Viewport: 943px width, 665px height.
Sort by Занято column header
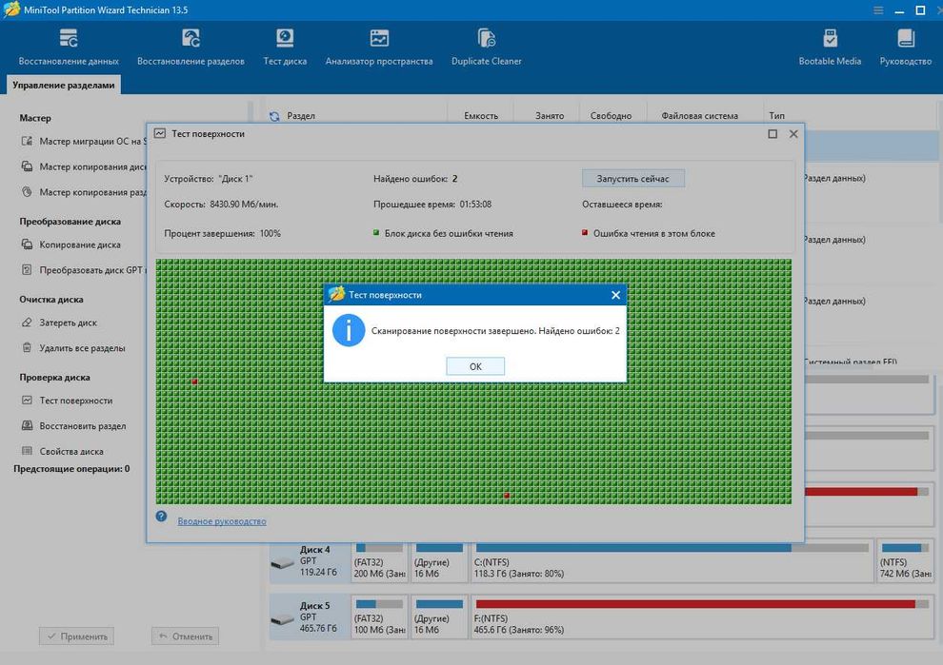[550, 116]
